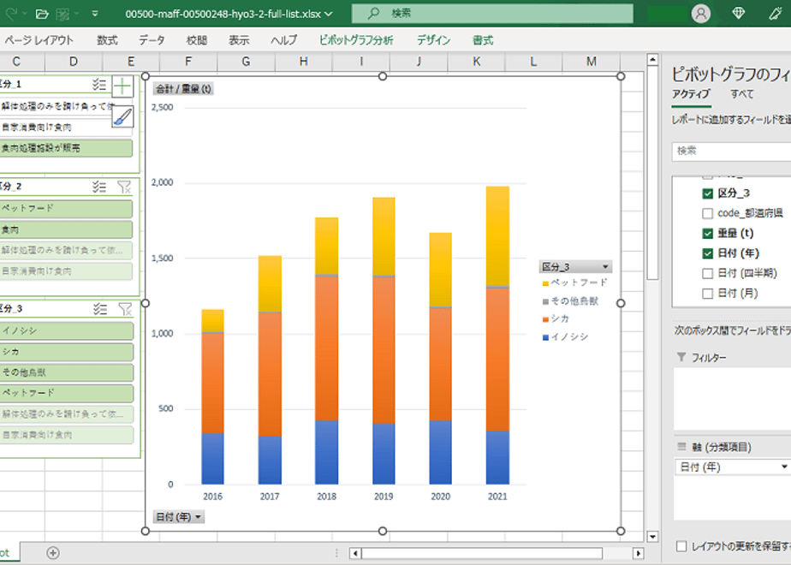
Task: Open the account profile avatar
Action: point(701,14)
